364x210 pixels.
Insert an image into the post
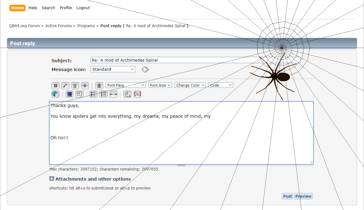coord(69,94)
